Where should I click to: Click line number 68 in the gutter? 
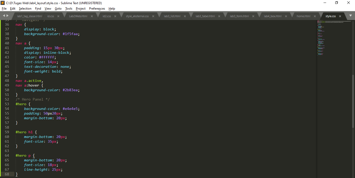tap(7, 174)
